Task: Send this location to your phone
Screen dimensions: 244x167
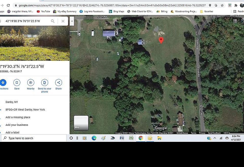Action: point(44,83)
